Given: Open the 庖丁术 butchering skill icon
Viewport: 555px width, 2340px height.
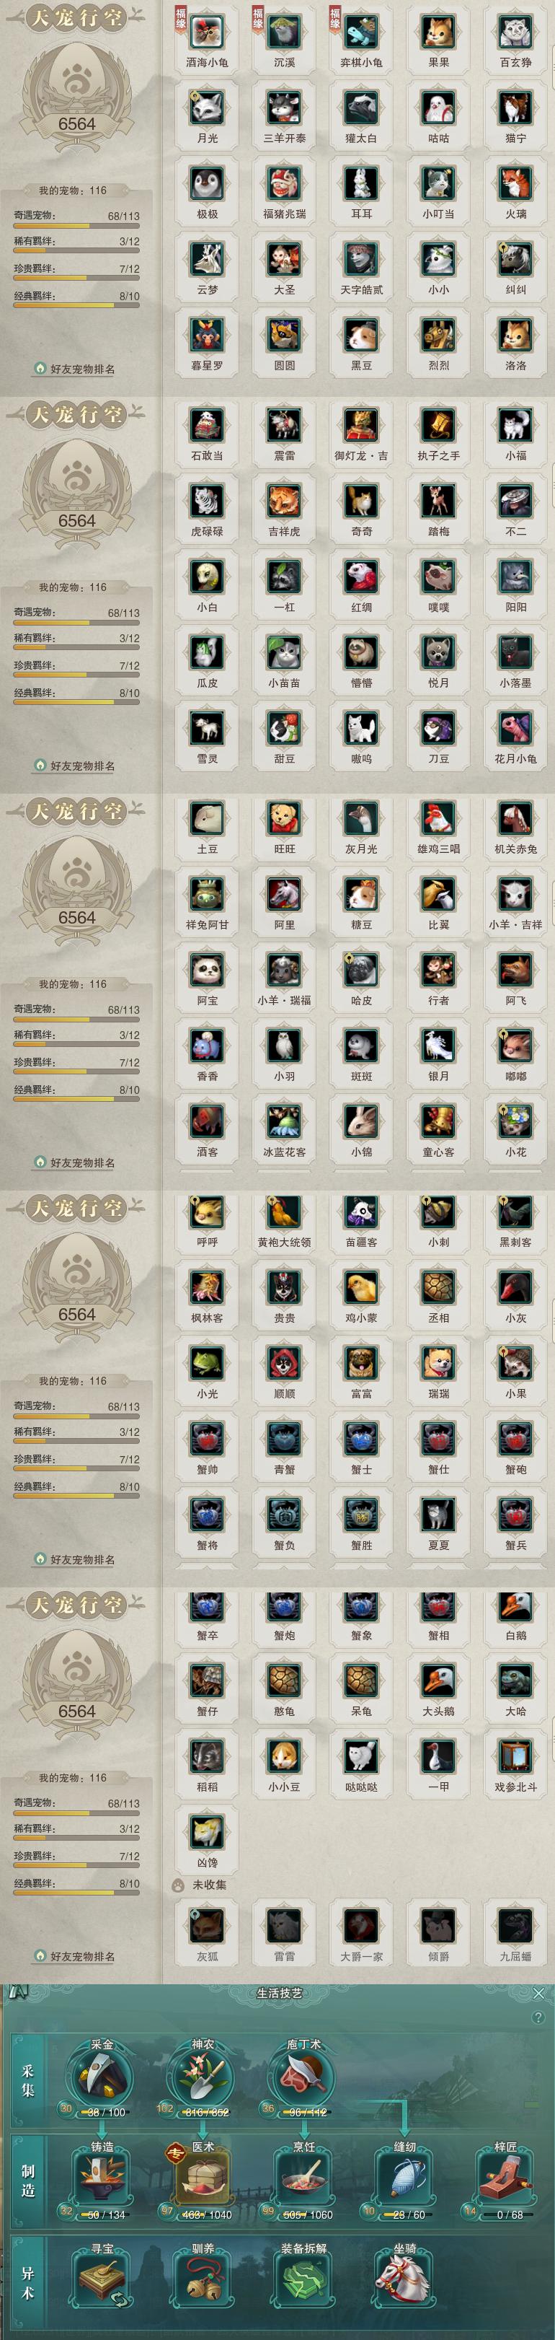Looking at the screenshot, I should (x=303, y=2077).
